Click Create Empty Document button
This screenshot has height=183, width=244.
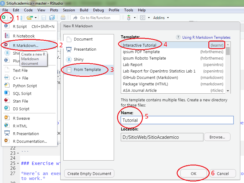point(89,173)
